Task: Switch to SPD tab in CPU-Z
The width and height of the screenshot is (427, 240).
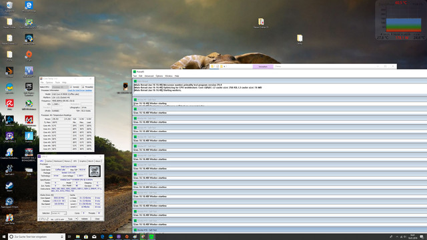Action: (75, 161)
